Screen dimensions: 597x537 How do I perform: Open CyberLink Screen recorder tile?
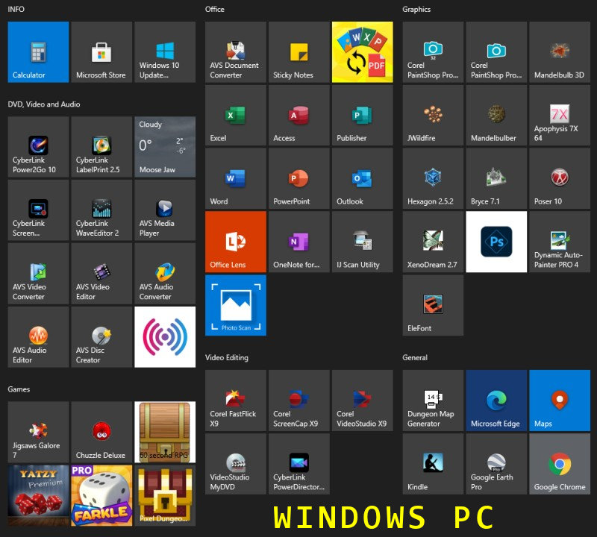tap(38, 210)
